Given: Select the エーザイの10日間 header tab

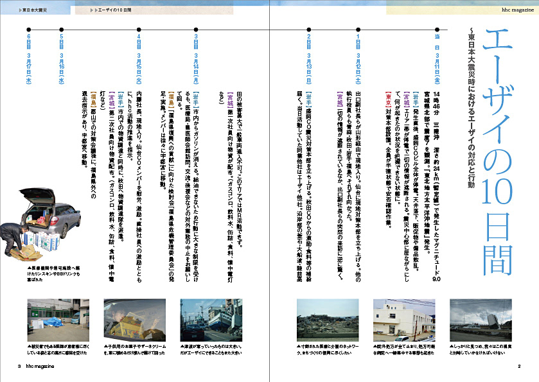Looking at the screenshot, I should click(x=109, y=10).
